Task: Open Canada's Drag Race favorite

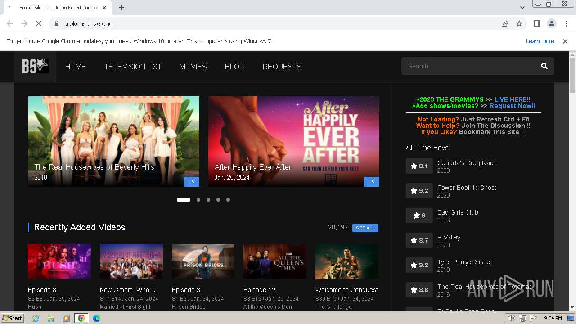Action: 467,163
